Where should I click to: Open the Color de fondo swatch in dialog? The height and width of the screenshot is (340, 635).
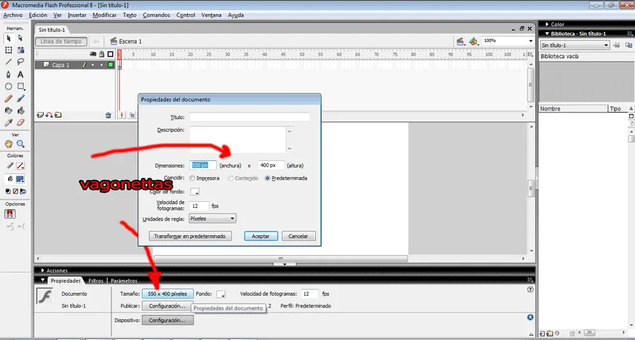tap(194, 192)
